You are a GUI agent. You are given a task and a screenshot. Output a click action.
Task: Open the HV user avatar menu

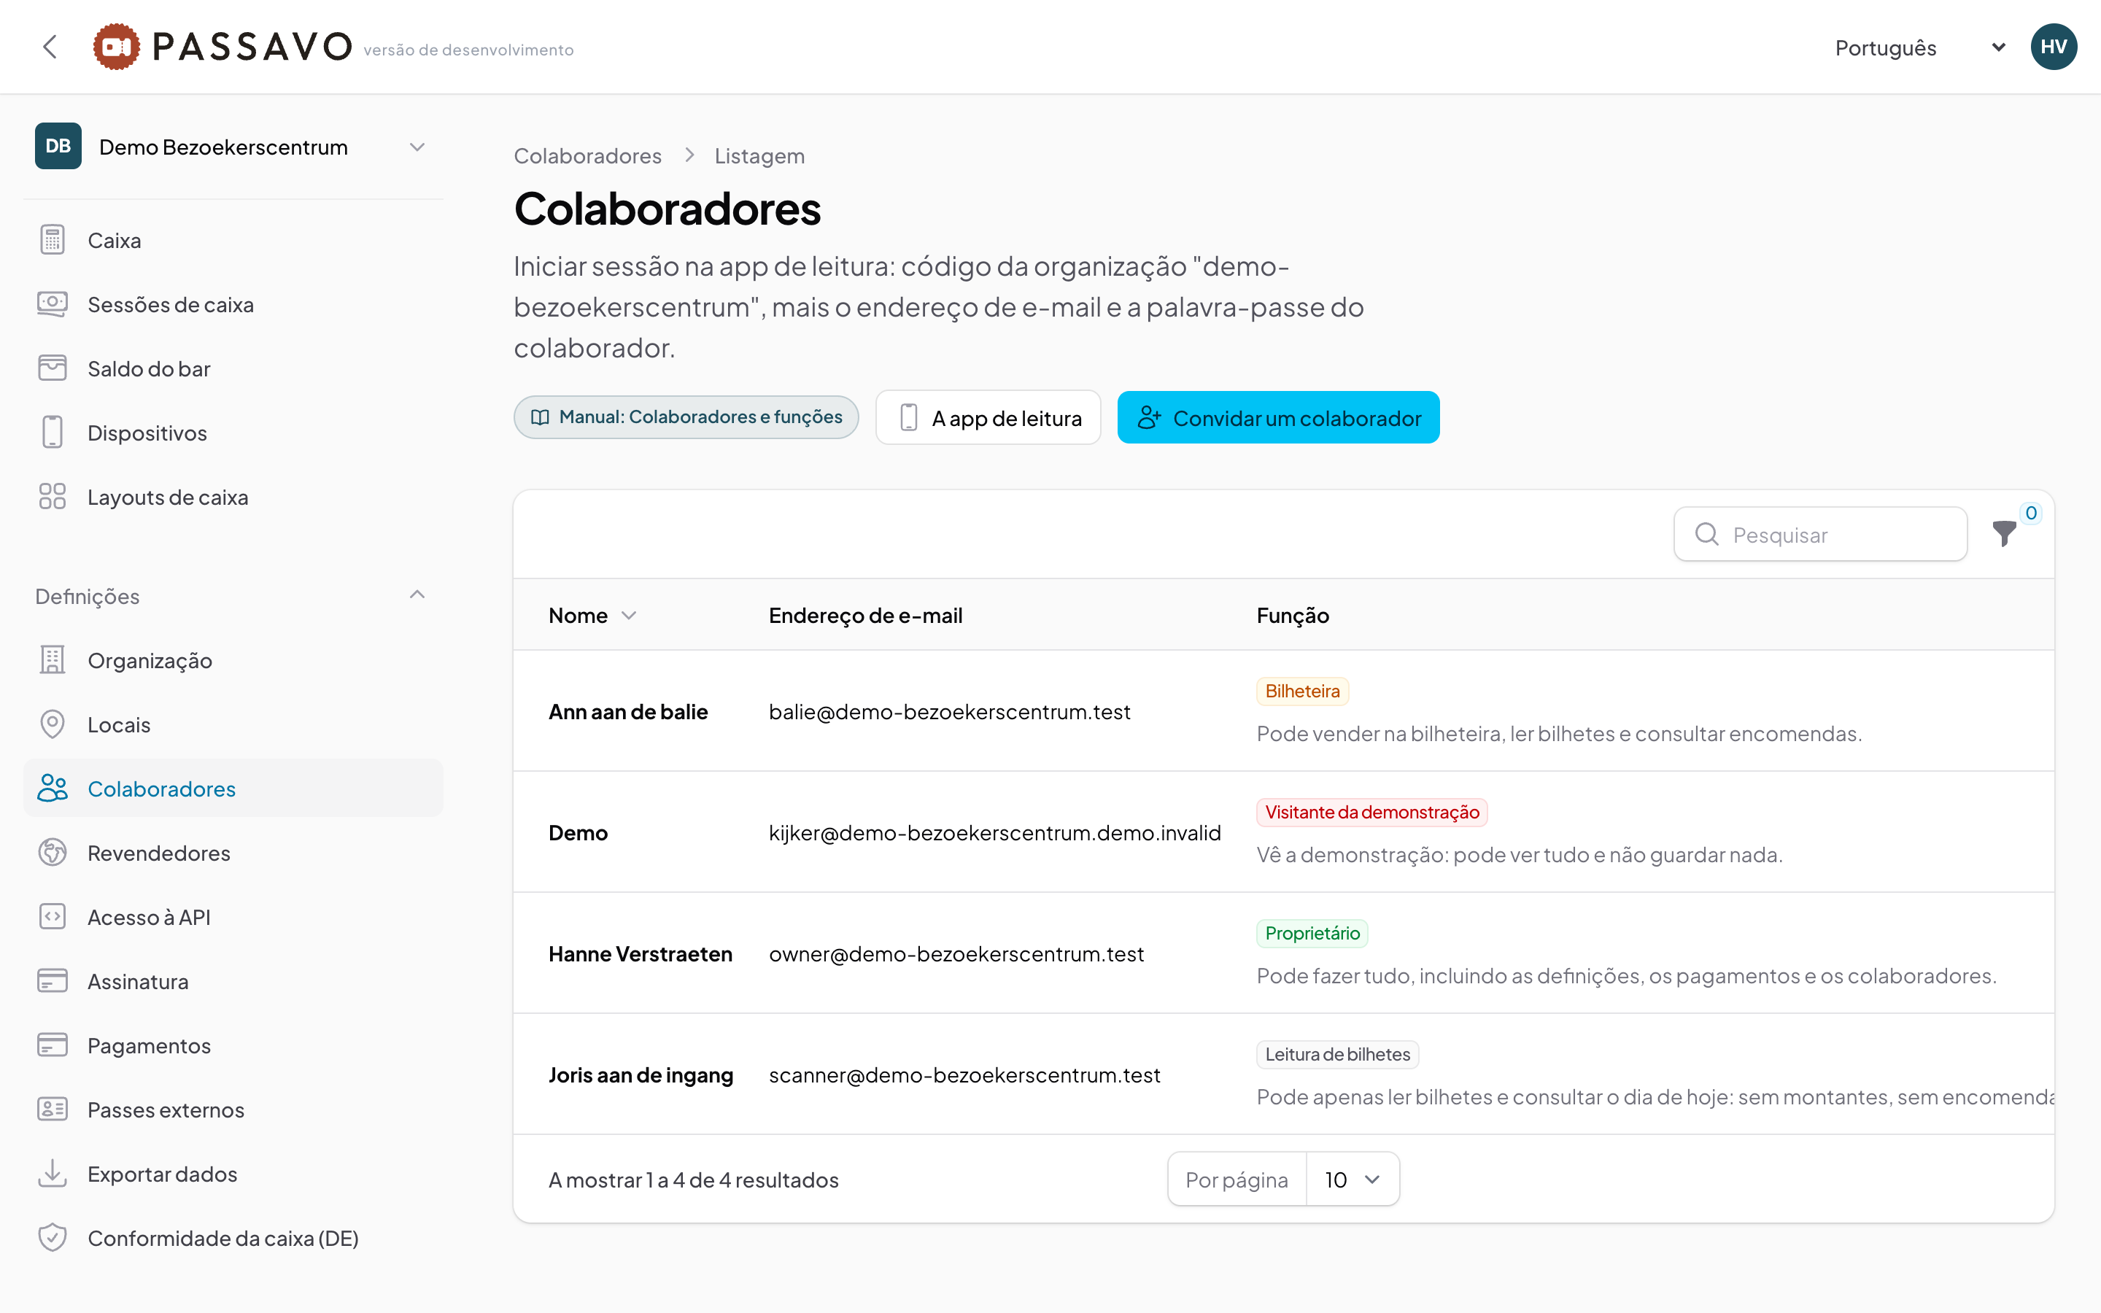tap(2054, 47)
